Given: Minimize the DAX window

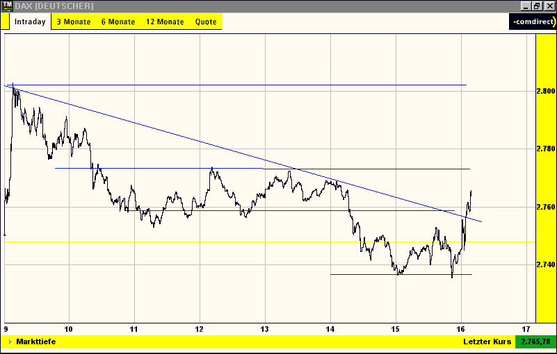Looking at the screenshot, I should [x=526, y=6].
